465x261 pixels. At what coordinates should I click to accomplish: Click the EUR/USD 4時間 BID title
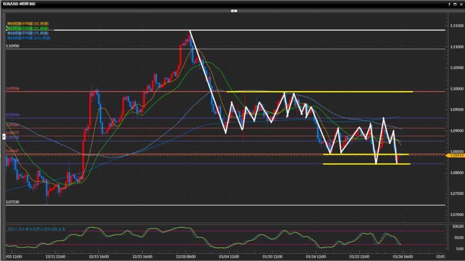click(x=20, y=4)
